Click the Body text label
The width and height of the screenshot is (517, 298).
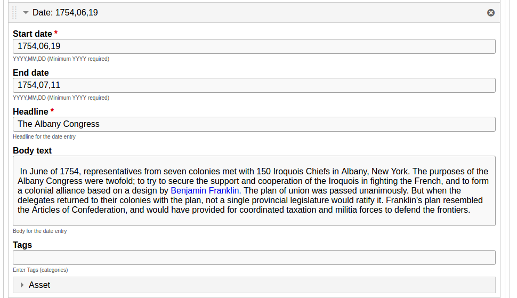(32, 150)
